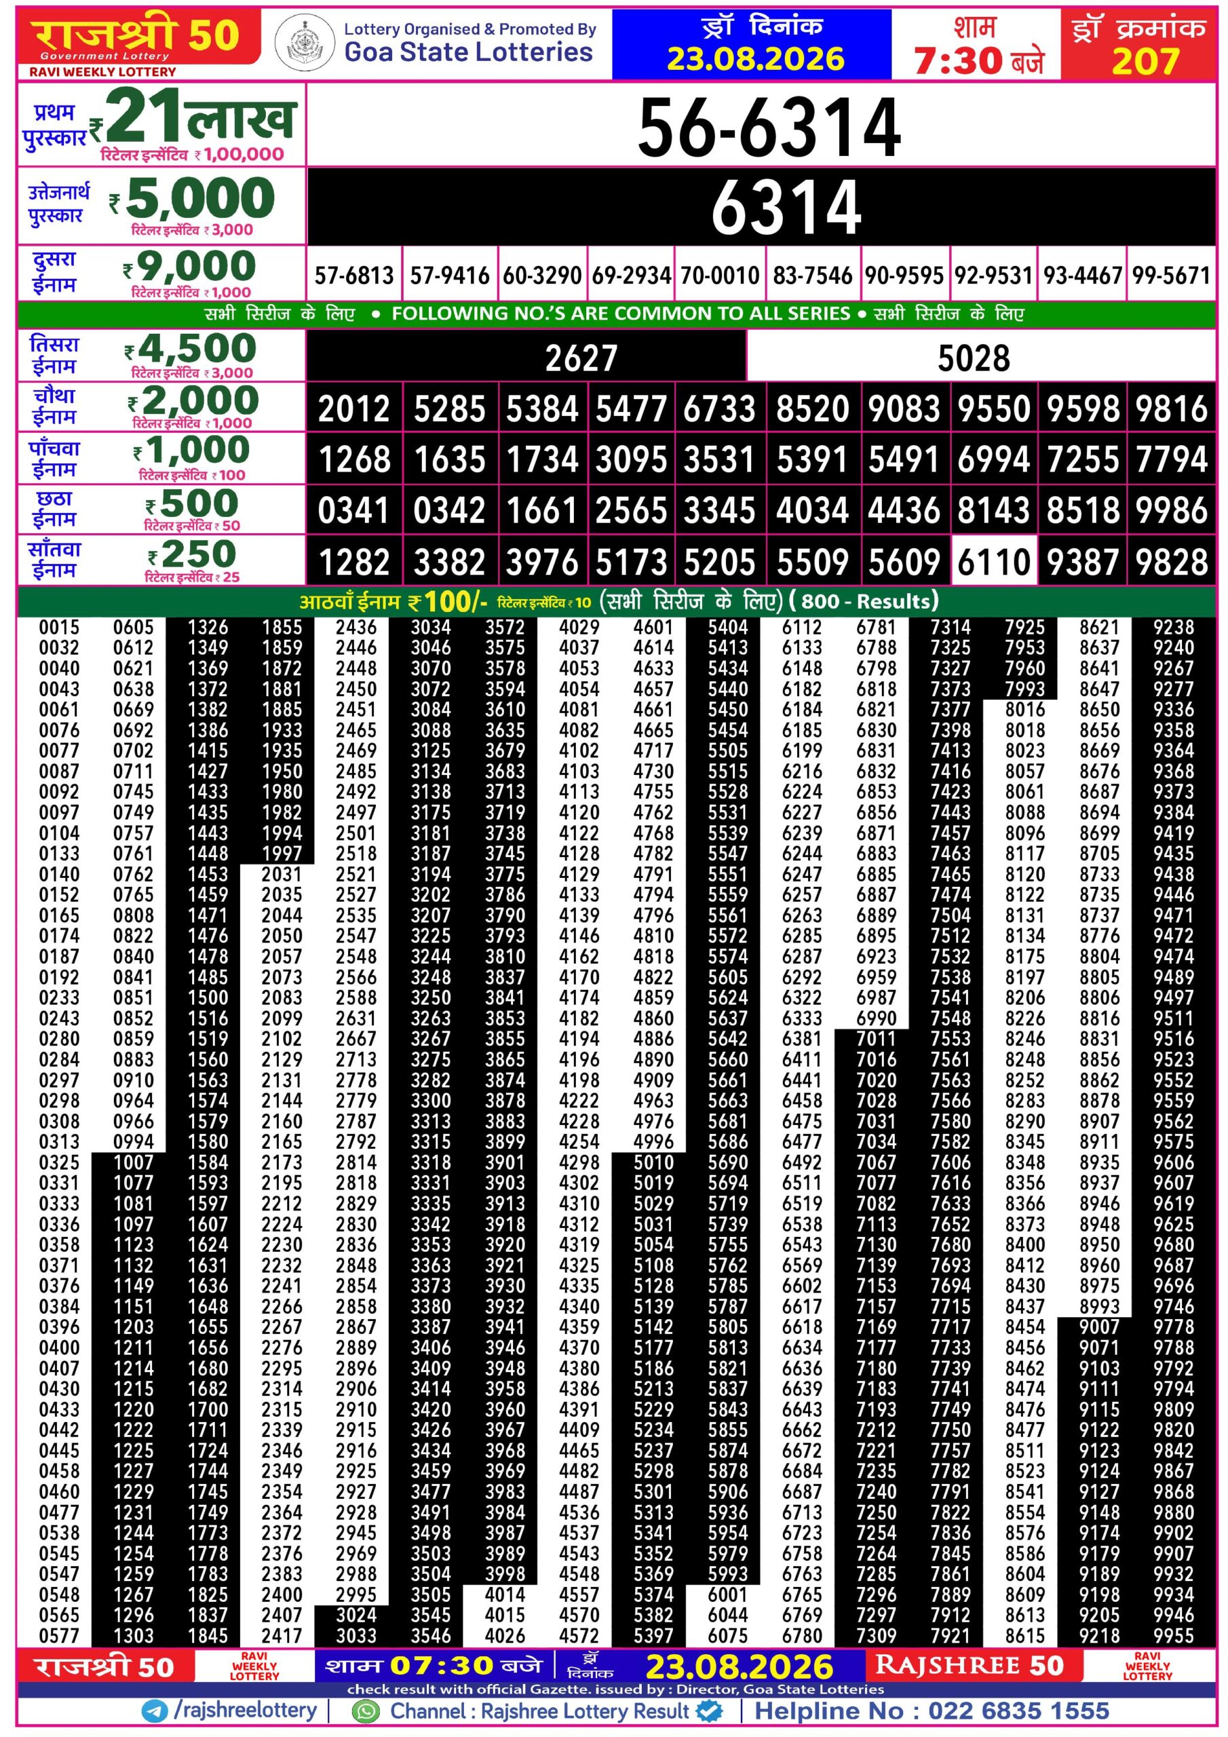Image resolution: width=1228 pixels, height=1737 pixels.
Task: Click sixth prize number 2565
Action: point(631,511)
